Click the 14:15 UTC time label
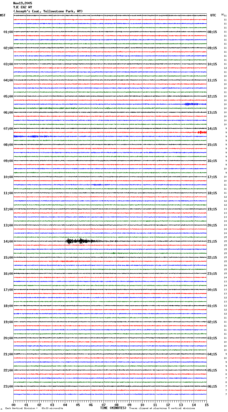228x412 pixels. [x=212, y=129]
